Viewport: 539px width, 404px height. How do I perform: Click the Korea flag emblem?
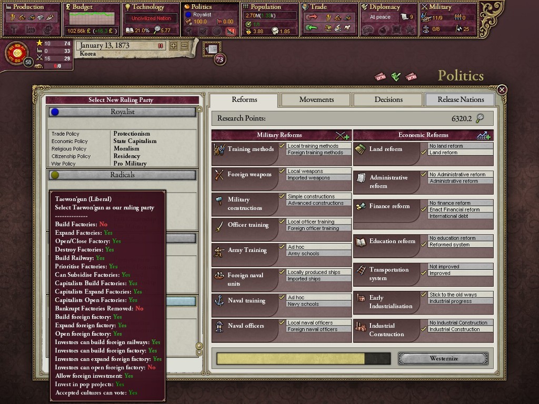[x=16, y=53]
